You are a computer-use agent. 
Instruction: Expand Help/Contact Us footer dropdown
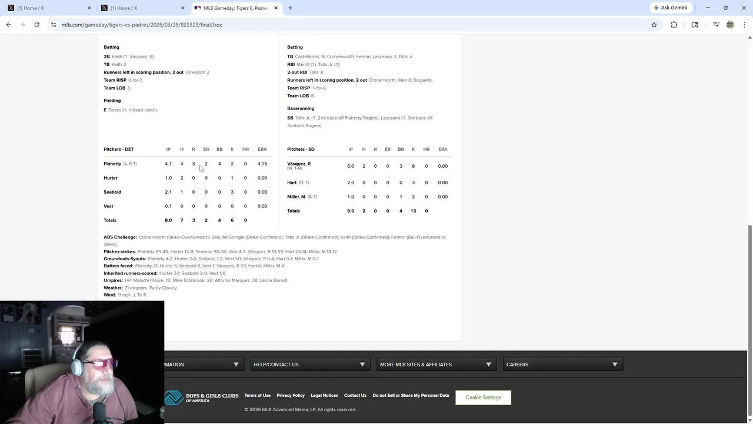[310, 365]
